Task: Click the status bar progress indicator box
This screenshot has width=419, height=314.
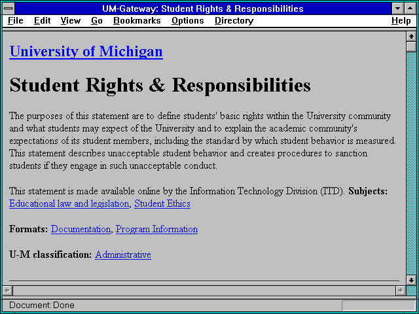Action: click(x=378, y=305)
